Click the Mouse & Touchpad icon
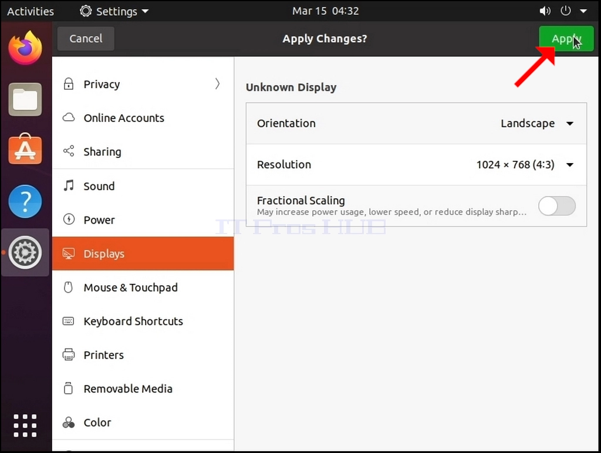This screenshot has width=601, height=453. click(x=68, y=287)
